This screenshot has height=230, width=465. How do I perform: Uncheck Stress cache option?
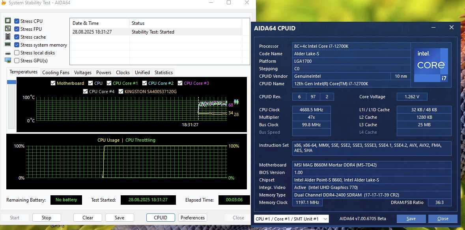pyautogui.click(x=17, y=37)
